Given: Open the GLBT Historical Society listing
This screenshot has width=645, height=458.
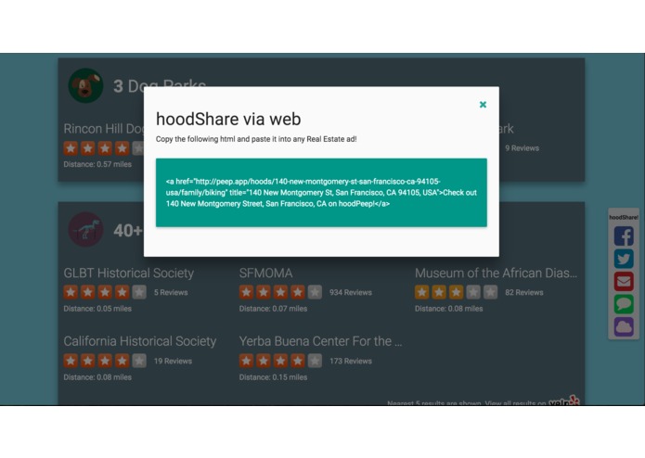Looking at the screenshot, I should [x=128, y=274].
